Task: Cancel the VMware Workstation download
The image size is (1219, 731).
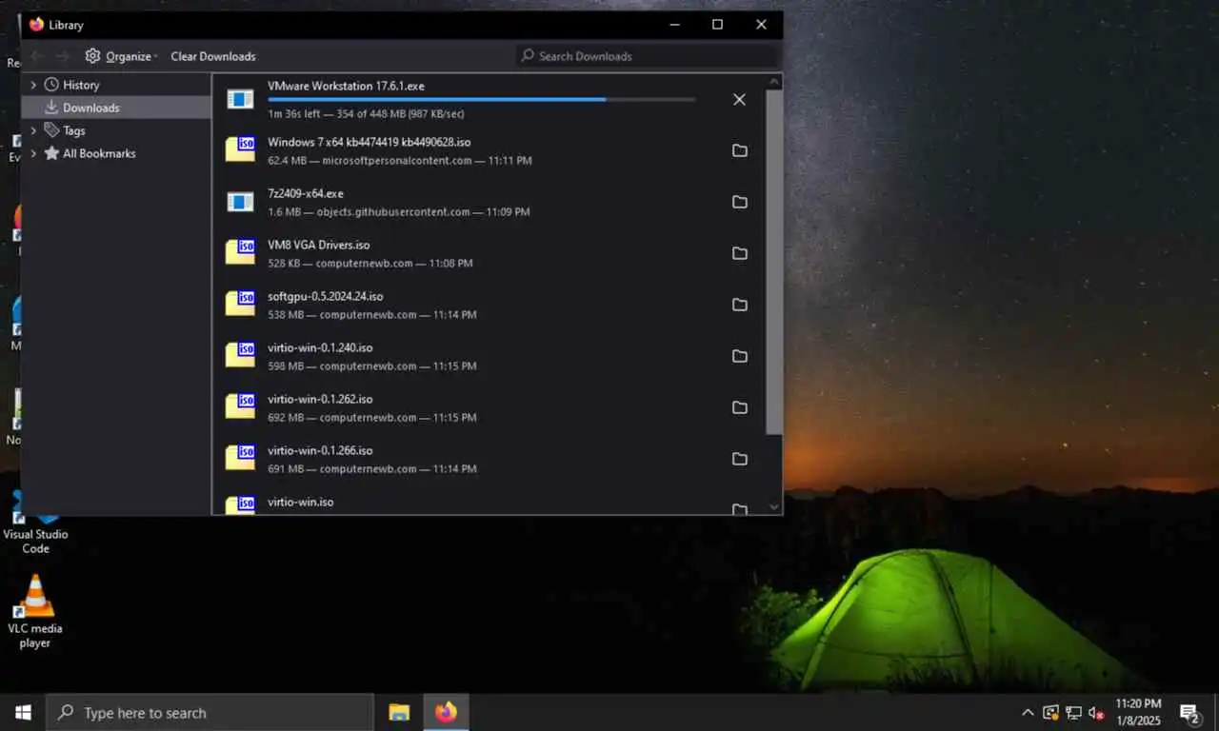Action: pyautogui.click(x=739, y=100)
